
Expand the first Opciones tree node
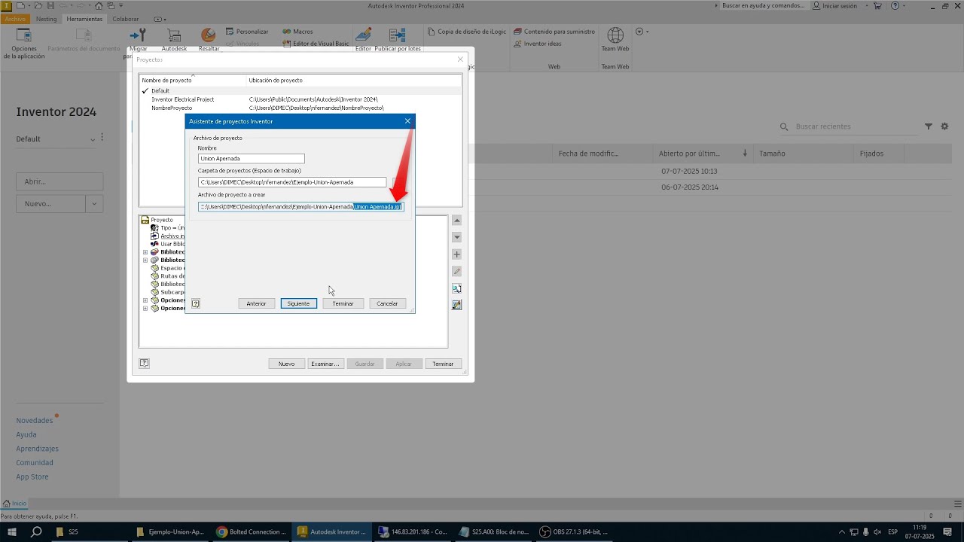coord(145,300)
